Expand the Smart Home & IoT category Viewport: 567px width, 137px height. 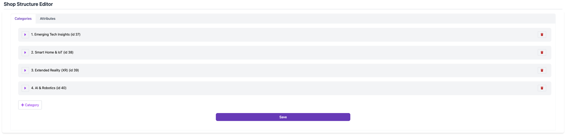click(25, 52)
